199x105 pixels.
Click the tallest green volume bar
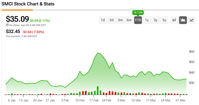pos(98,90)
